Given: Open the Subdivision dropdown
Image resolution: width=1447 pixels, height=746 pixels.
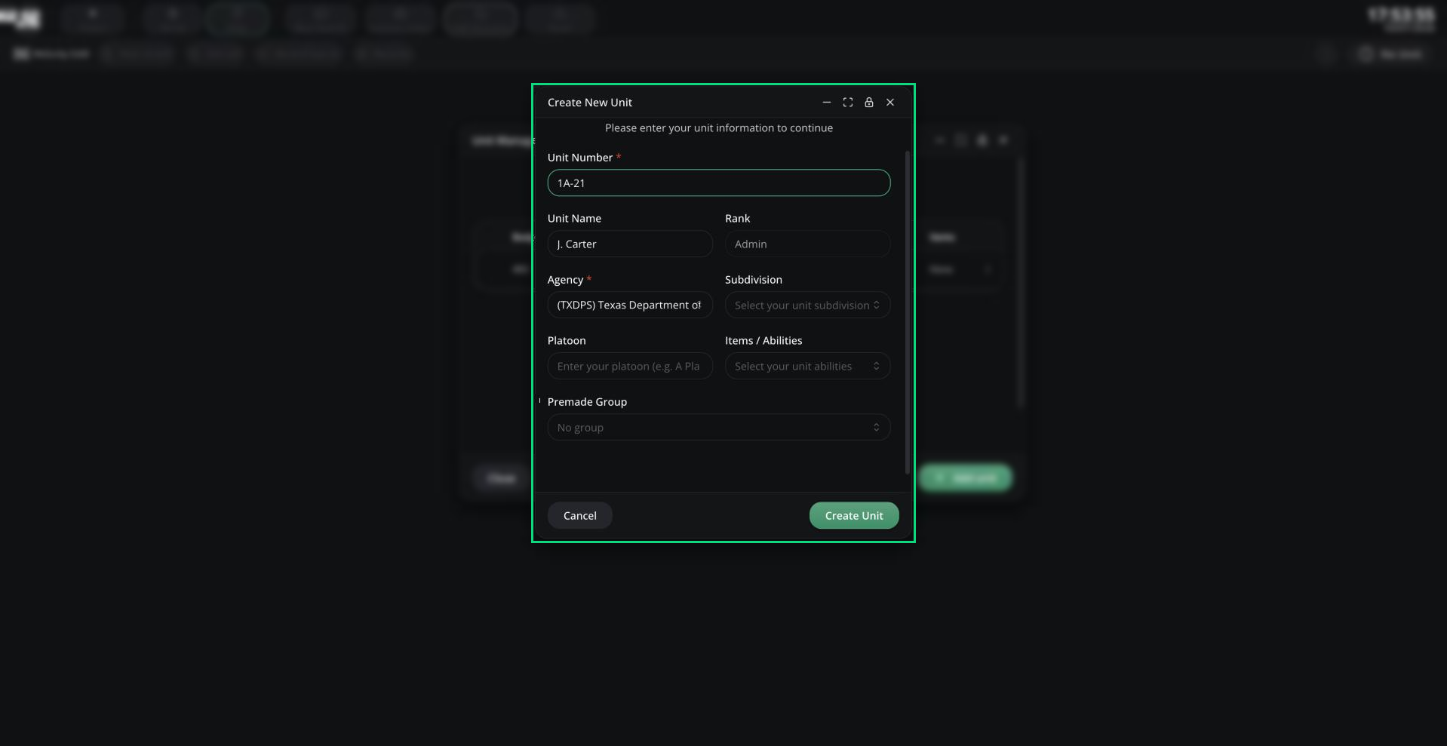Looking at the screenshot, I should tap(807, 305).
